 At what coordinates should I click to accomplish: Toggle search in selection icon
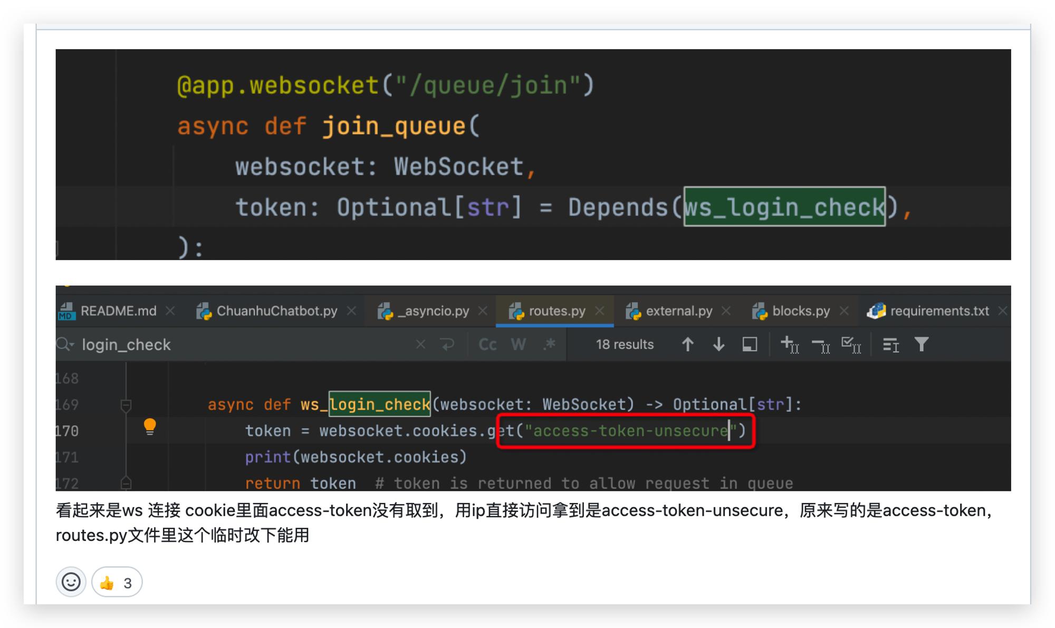tap(750, 345)
